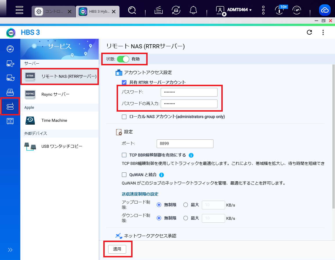Screen dimensions: 335x260
Task: Click the USB one touch copy icon
Action: click(x=30, y=147)
